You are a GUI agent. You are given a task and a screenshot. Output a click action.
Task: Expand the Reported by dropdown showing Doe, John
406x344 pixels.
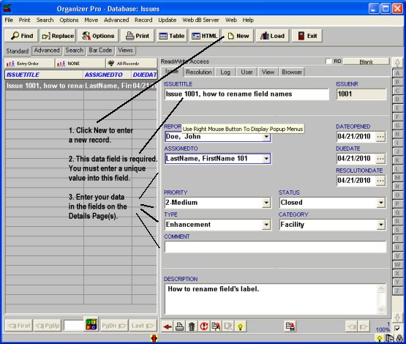tap(266, 137)
